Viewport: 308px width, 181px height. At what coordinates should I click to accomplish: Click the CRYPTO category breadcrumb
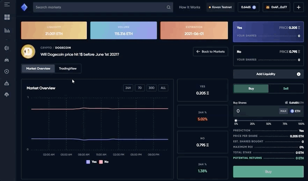[x=46, y=48]
